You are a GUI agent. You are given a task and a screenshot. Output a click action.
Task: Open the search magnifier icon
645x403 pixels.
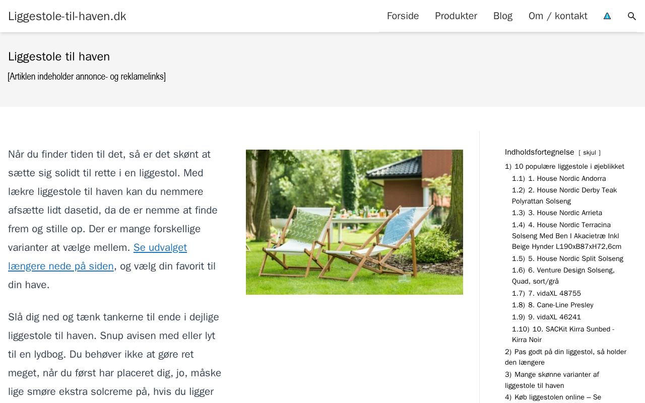(632, 16)
